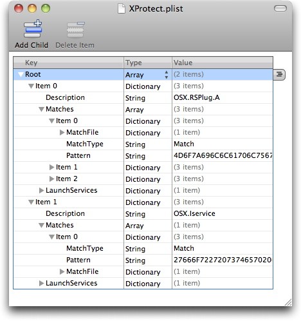Open the Array type stepper on Root row
The height and width of the screenshot is (321, 301).
point(167,75)
